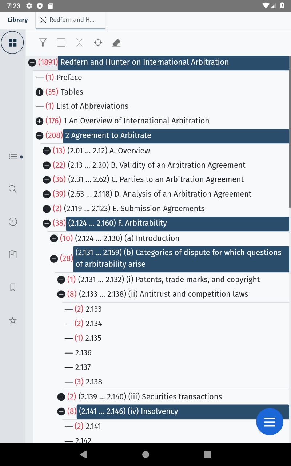Viewport: 291px width, 466px height.
Task: Collapse the Antitrust and competition laws node
Action: (61, 294)
